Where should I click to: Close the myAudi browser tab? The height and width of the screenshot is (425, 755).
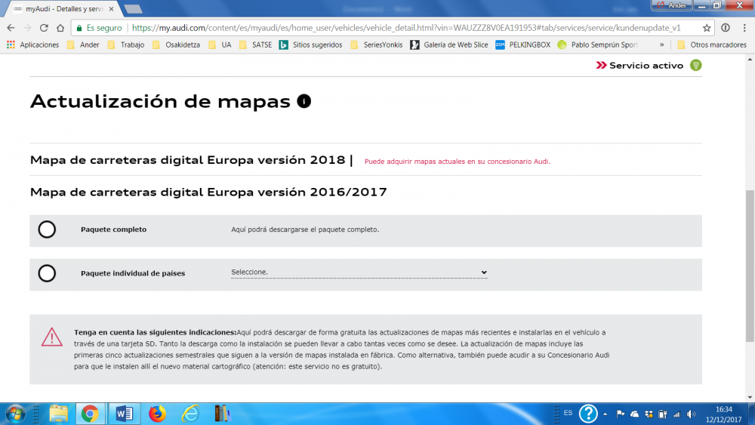point(111,8)
